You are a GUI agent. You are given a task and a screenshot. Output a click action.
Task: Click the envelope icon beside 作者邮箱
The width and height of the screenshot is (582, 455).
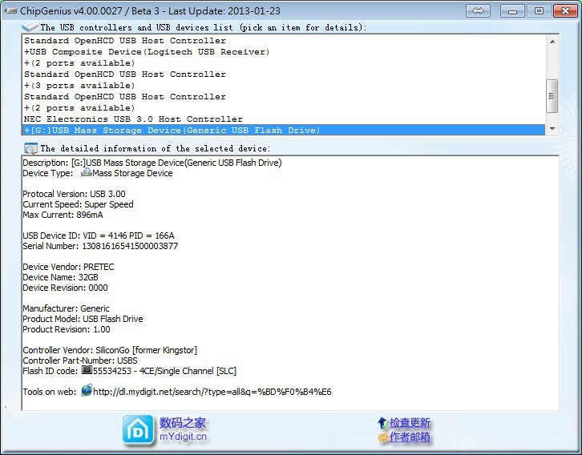[x=382, y=437]
